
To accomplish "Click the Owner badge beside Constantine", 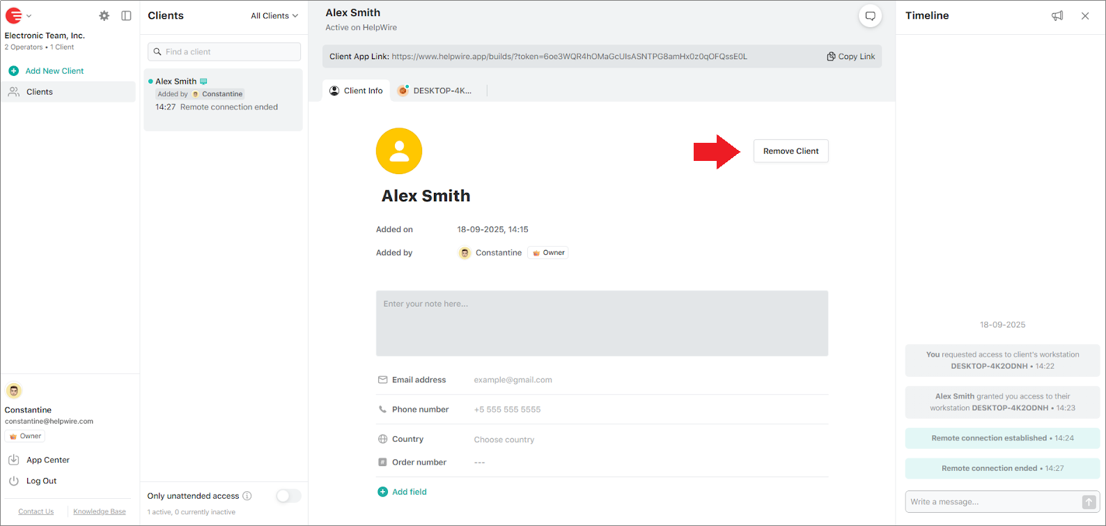I will click(x=548, y=253).
